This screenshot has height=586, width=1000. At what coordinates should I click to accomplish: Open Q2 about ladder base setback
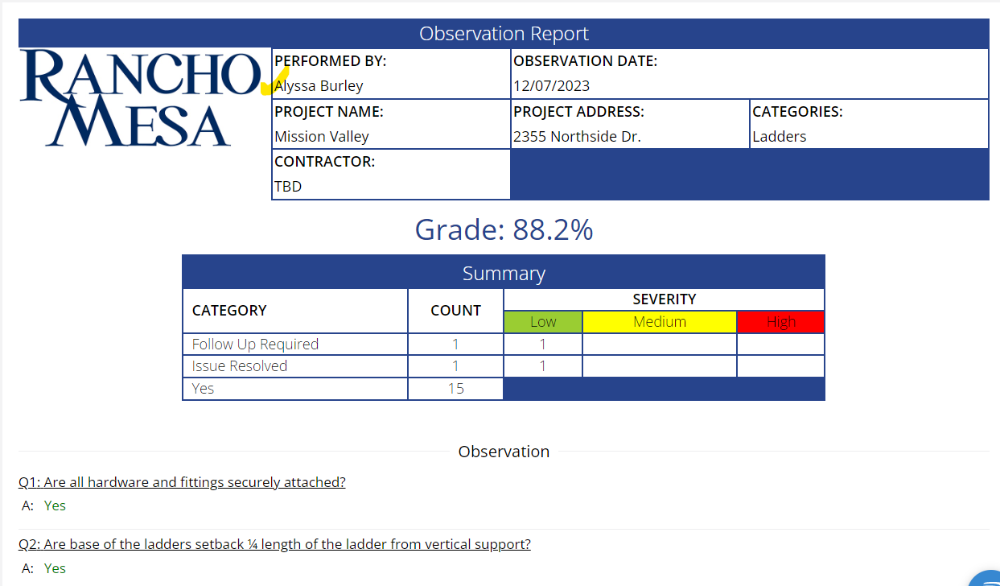274,544
